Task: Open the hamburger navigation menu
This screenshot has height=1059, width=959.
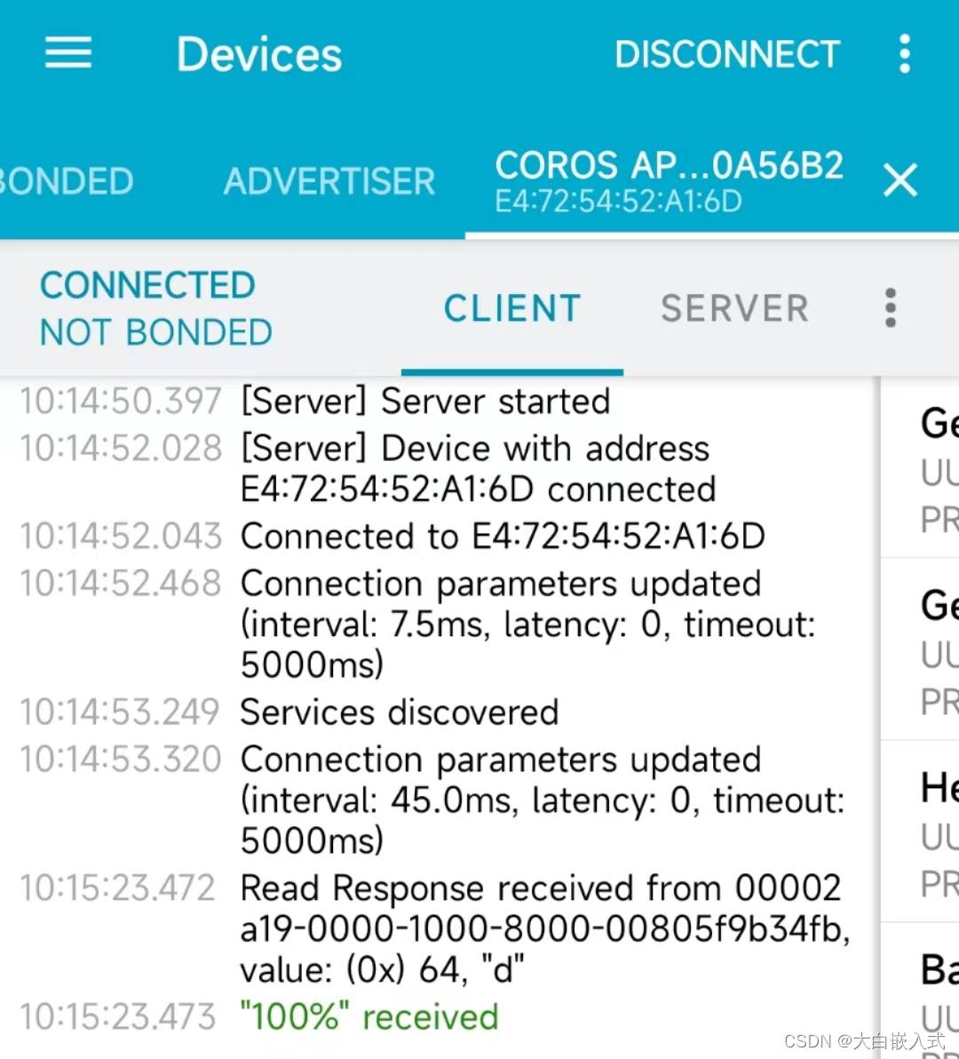Action: (x=68, y=52)
